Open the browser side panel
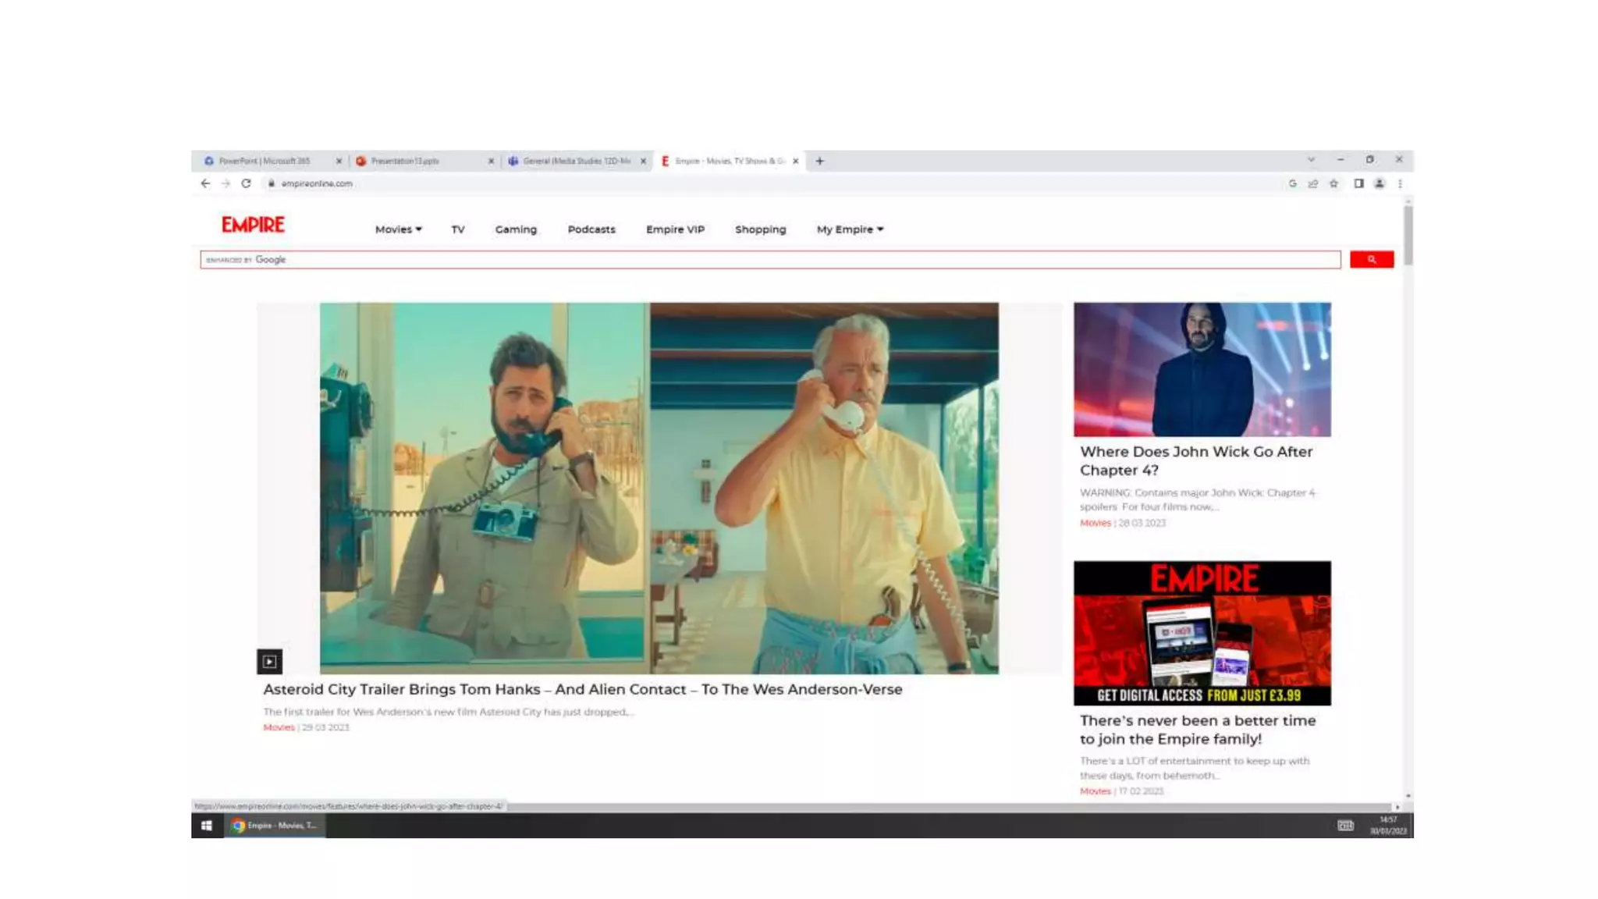This screenshot has height=899, width=1598. (x=1358, y=183)
